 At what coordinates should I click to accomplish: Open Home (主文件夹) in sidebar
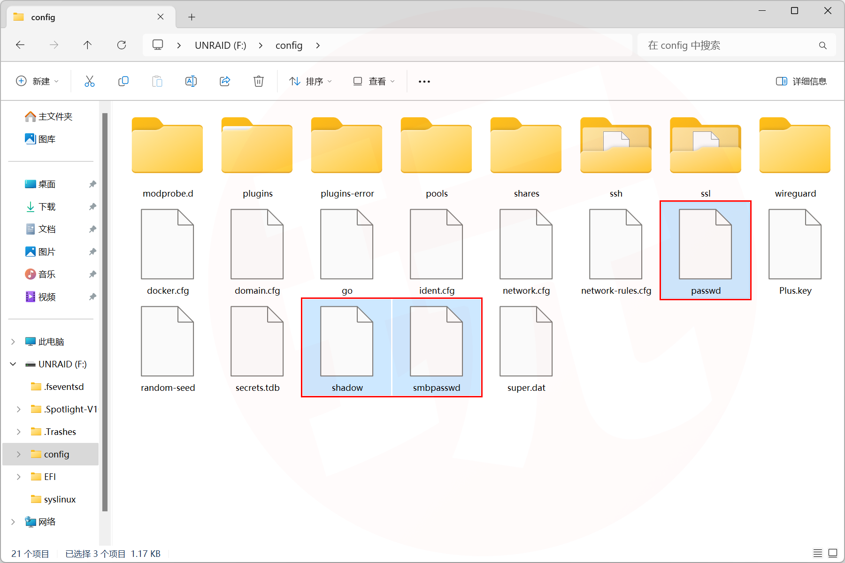[x=49, y=116]
